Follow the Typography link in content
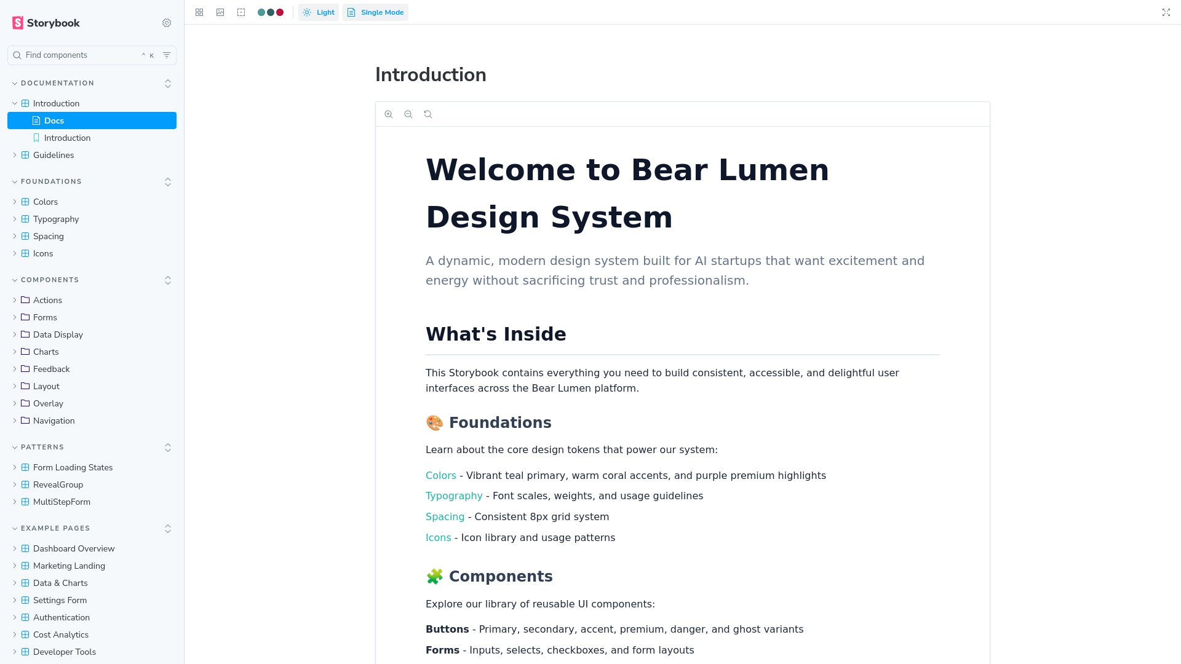Screen dimensions: 1181x664 [x=454, y=496]
